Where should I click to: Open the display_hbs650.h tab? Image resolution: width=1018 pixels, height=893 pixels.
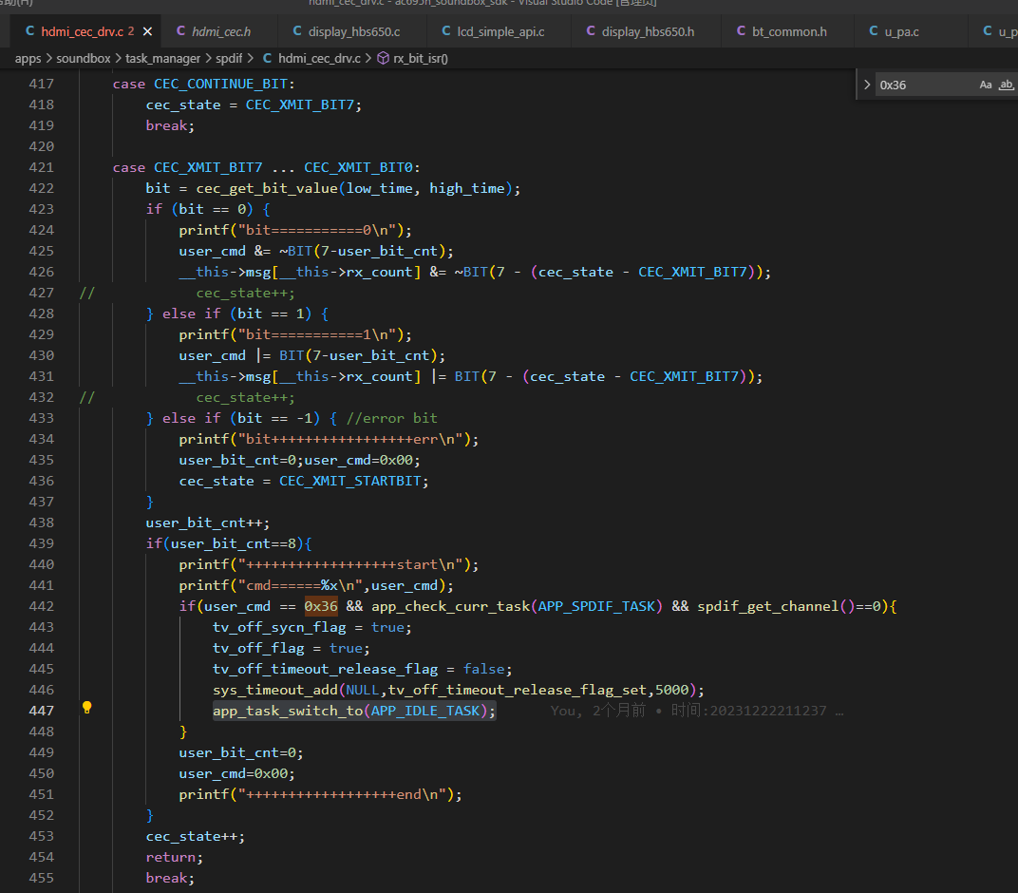(647, 31)
